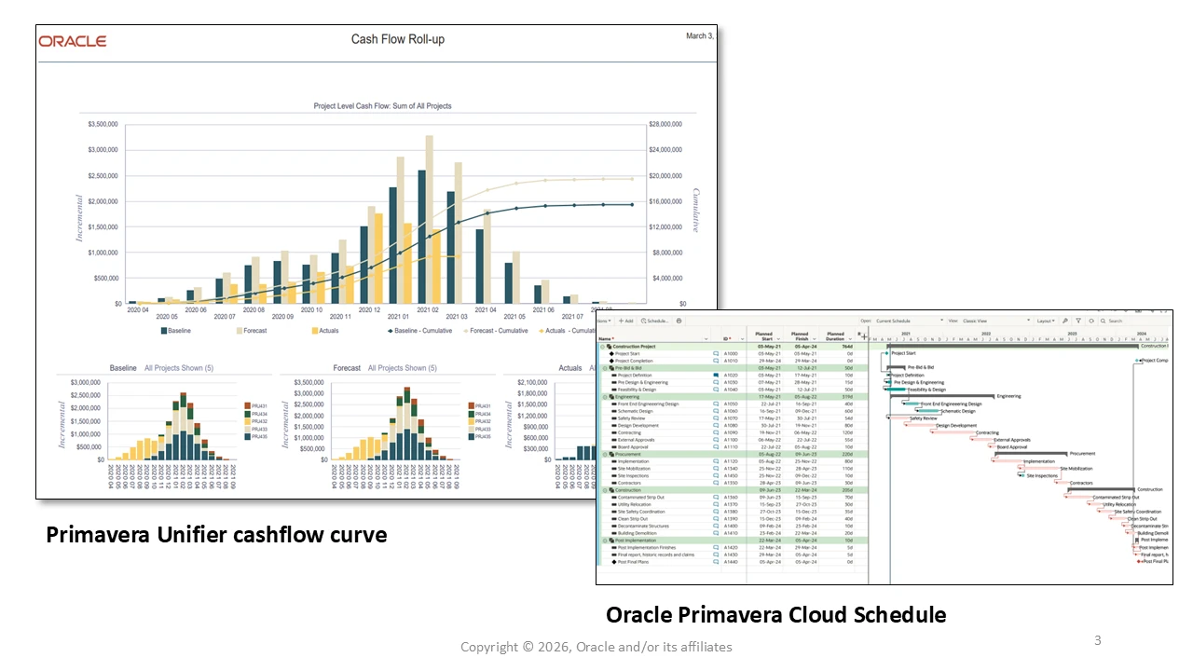Click All Projects Shown (5) link beside Forecast
The image size is (1193, 671).
pyautogui.click(x=403, y=368)
